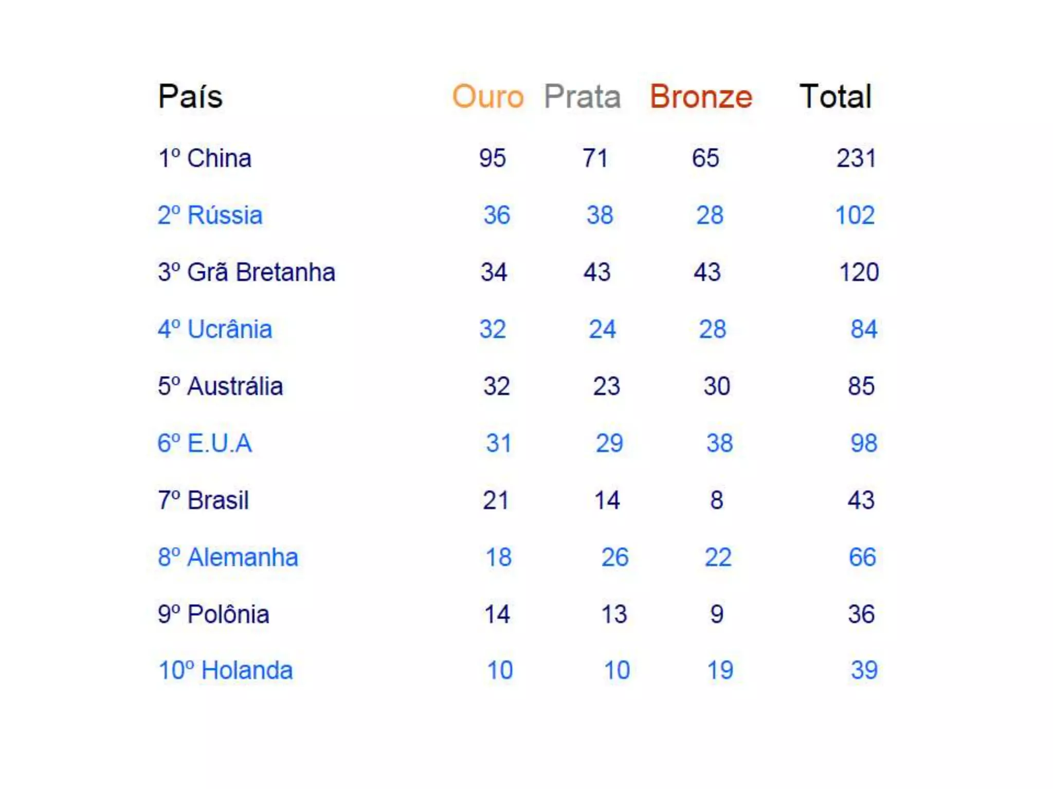
Task: Select the 5º Austrália label
Action: pyautogui.click(x=220, y=386)
